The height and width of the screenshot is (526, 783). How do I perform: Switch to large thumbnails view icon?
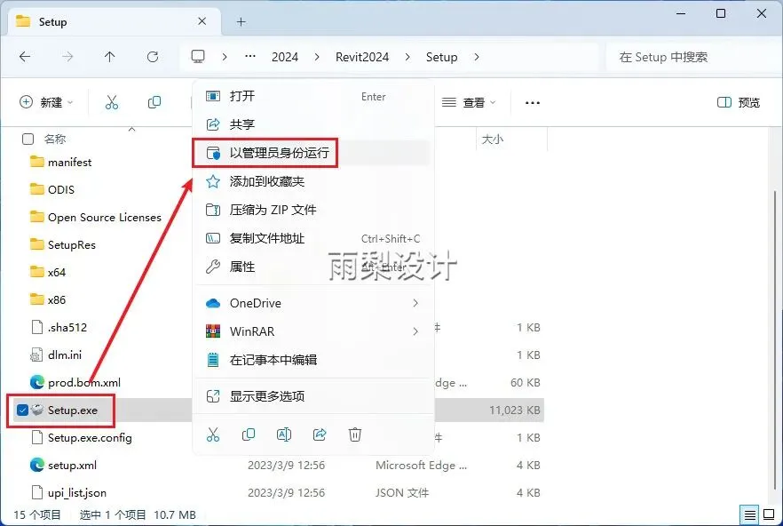(x=769, y=514)
